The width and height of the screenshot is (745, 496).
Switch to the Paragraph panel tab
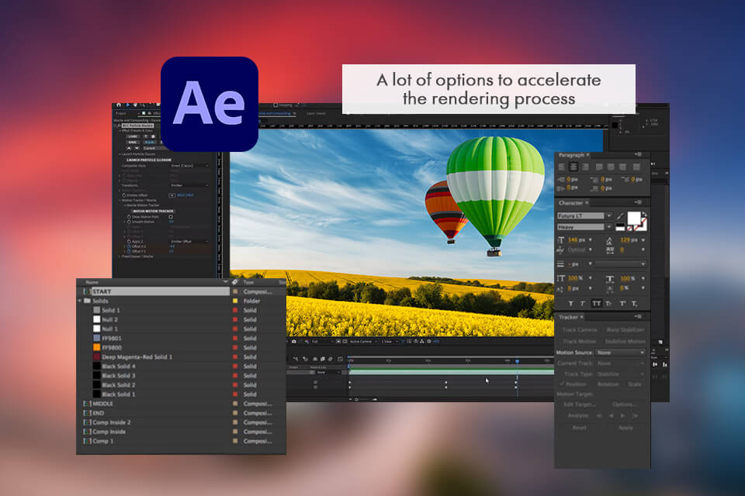point(571,155)
